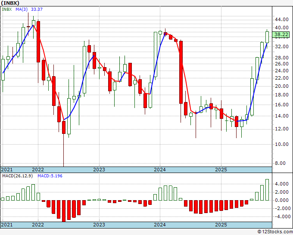The image size is (293, 235).
Task: Click the MACD(26,12,9) indicator label
Action: click(17, 176)
